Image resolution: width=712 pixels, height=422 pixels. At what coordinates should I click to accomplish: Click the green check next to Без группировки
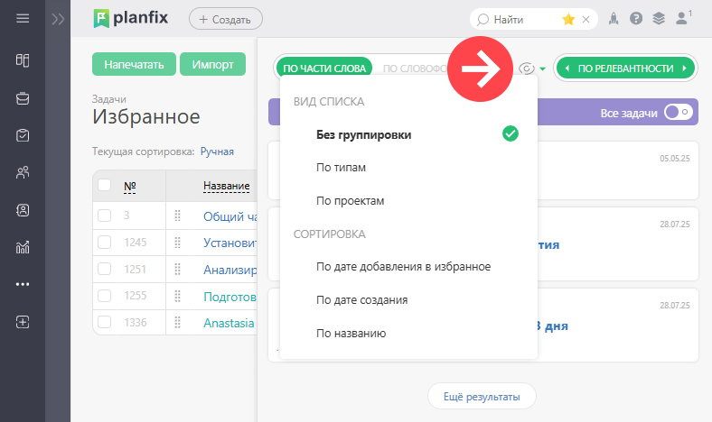[x=511, y=133]
